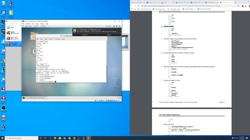
Task: Click Chrome's back button
Action: click(x=132, y=6)
